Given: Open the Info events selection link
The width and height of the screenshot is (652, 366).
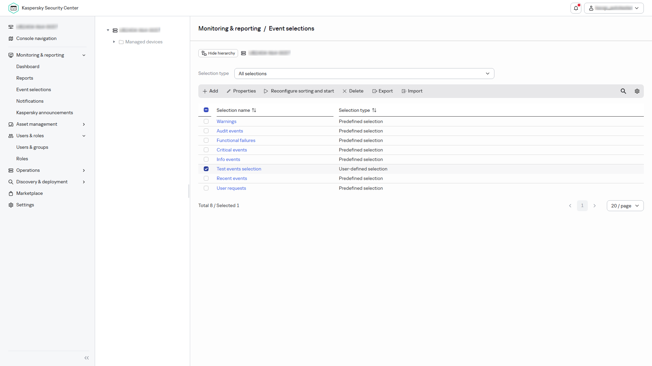Looking at the screenshot, I should click(x=229, y=159).
